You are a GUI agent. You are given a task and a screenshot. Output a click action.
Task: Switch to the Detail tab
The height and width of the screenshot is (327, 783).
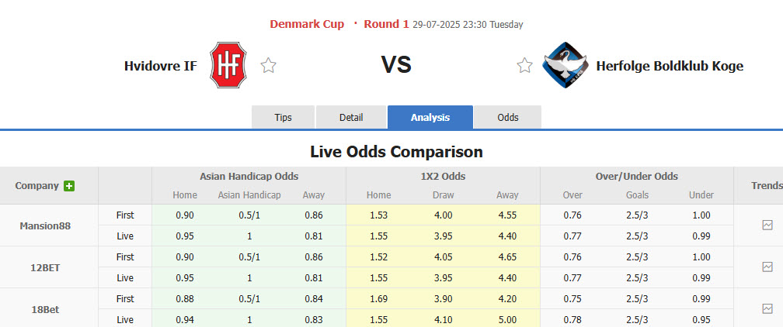click(351, 118)
